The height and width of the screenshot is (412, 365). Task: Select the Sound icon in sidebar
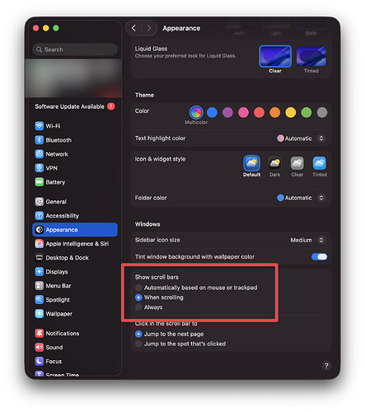point(39,347)
